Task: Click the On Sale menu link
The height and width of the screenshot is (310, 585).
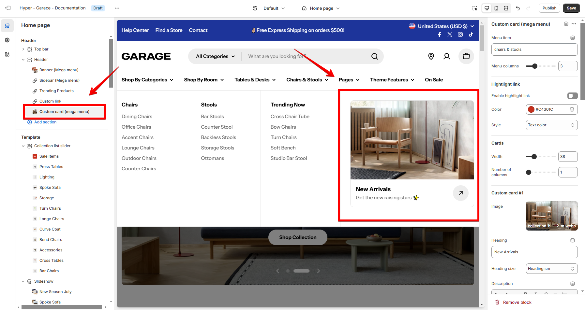Action: coord(434,80)
